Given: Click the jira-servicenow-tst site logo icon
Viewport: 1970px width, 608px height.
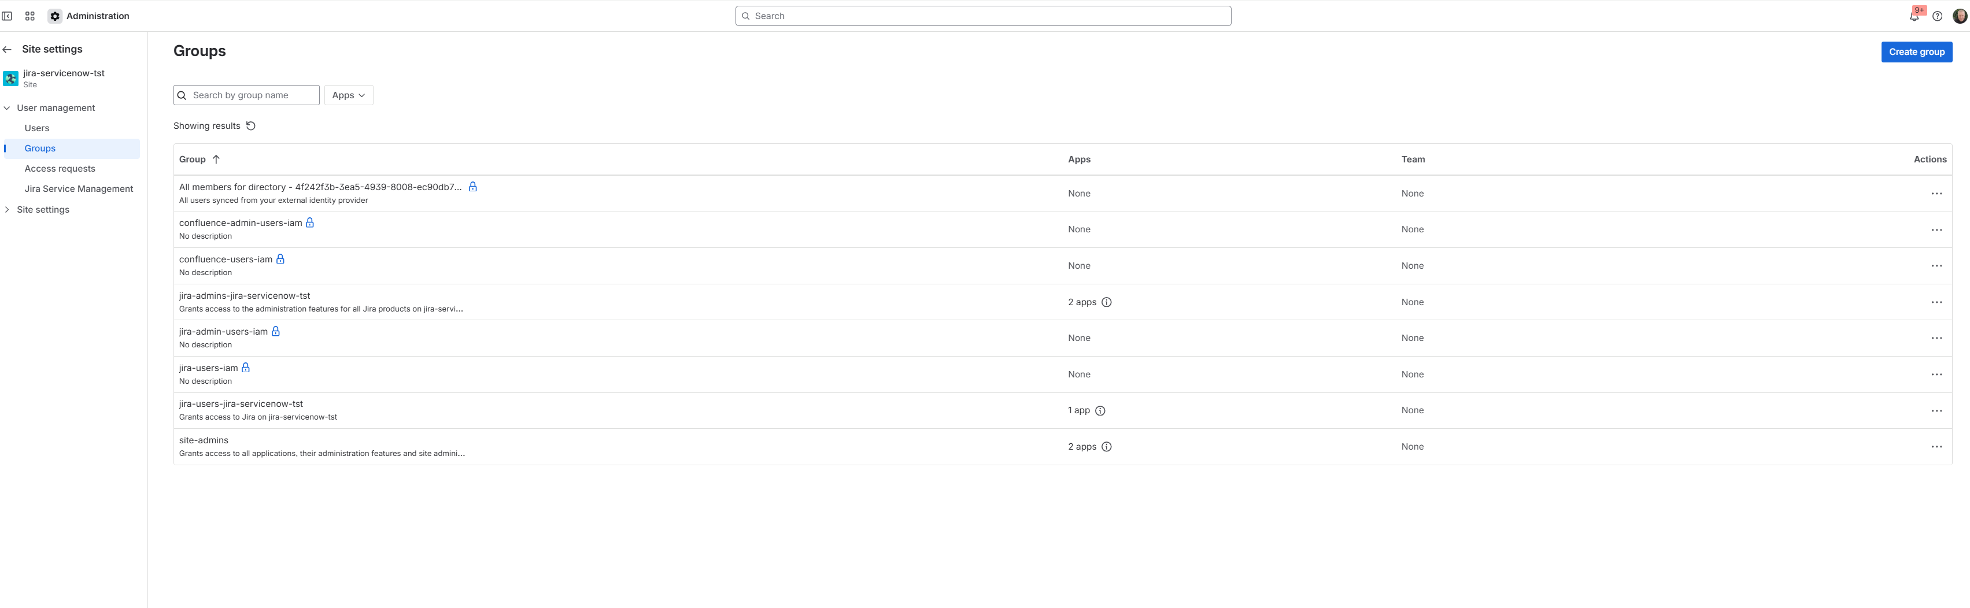Looking at the screenshot, I should (x=11, y=79).
